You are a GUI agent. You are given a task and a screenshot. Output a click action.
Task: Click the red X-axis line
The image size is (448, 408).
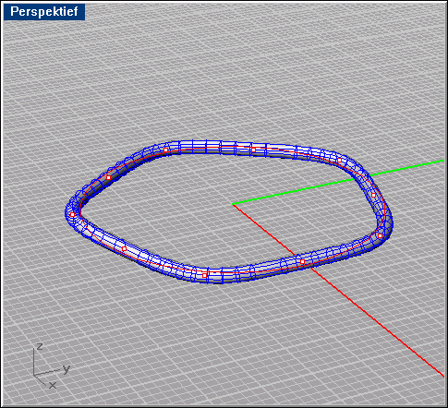(369, 316)
